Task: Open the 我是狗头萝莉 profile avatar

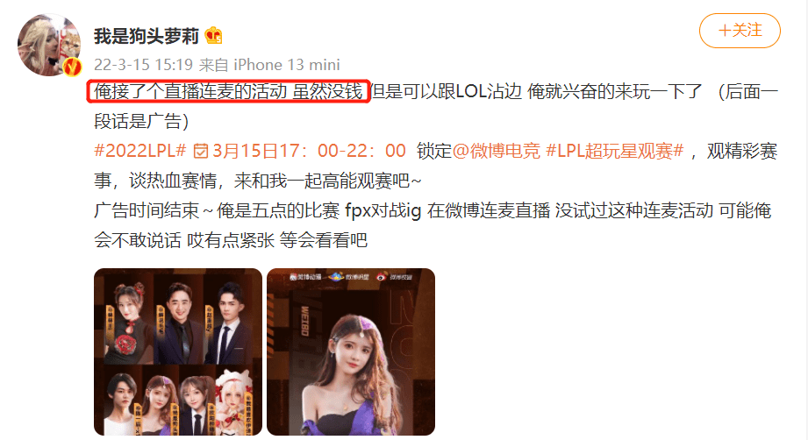Action: click(x=49, y=46)
